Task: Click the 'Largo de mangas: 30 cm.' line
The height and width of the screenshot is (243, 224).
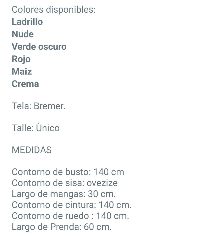Action: pos(64,194)
